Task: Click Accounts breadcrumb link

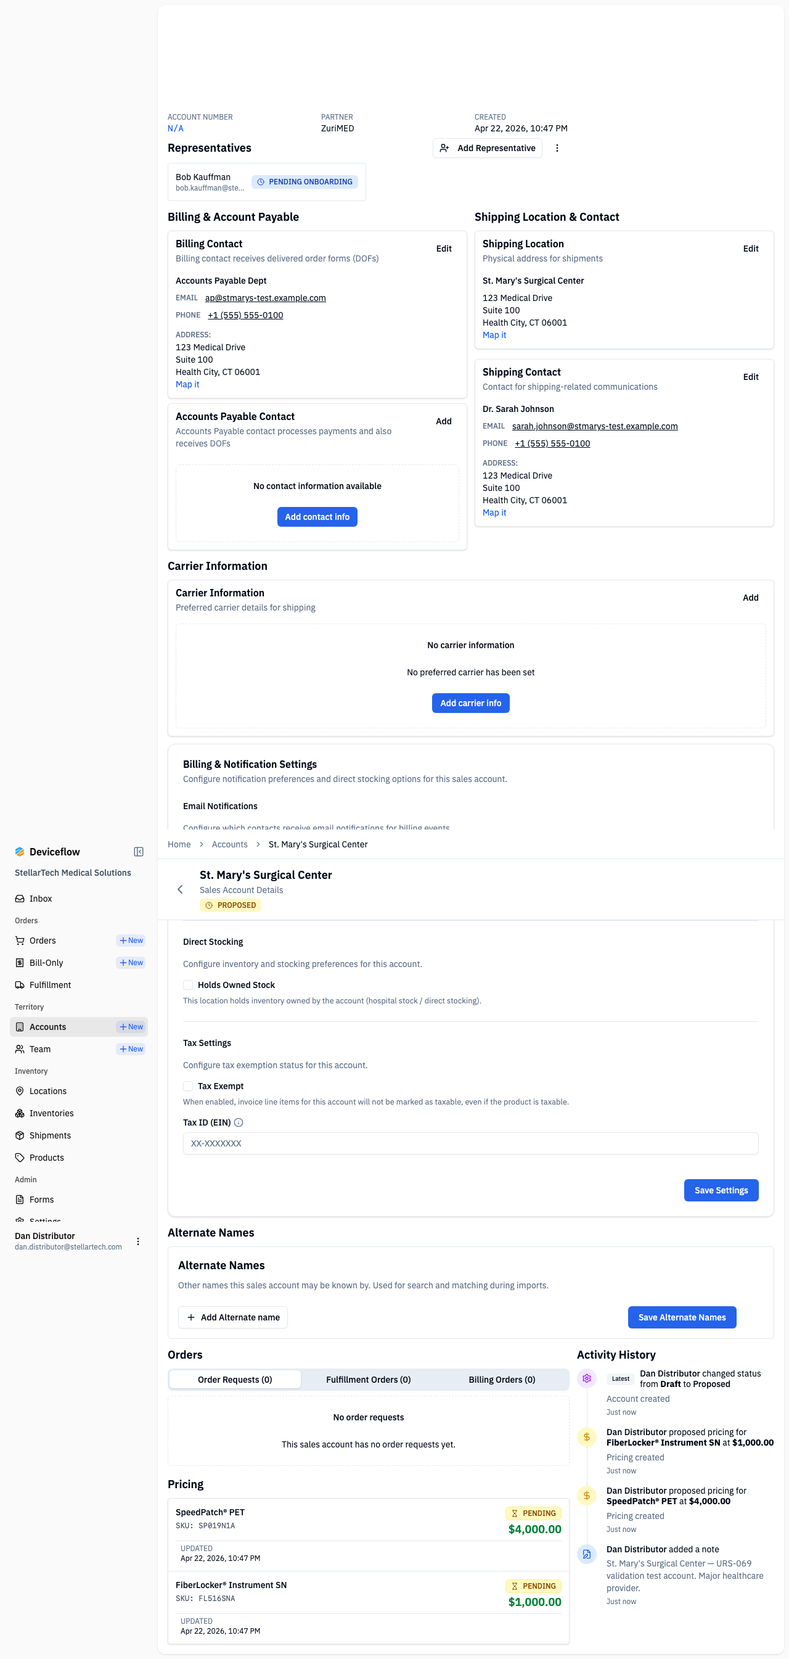Action: (229, 844)
